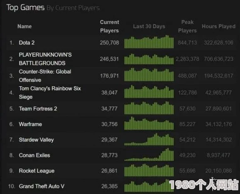Sort by Current Players column header
The width and height of the screenshot is (240, 194).
click(110, 26)
